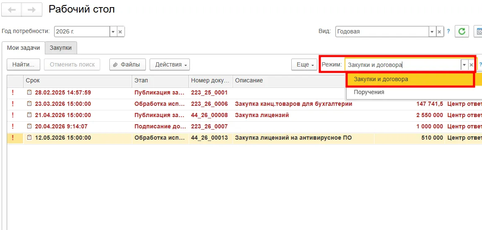
Task: Open help question mark next to Вид
Action: (448, 31)
